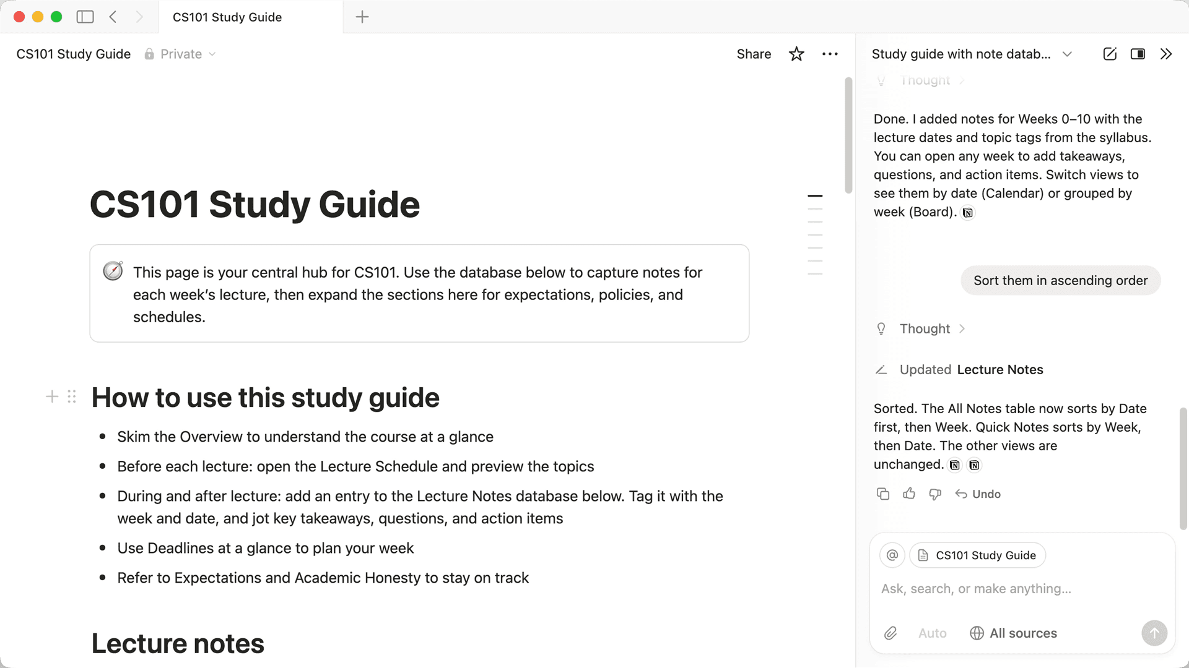Give thumbs down to AI response
Image resolution: width=1189 pixels, height=668 pixels.
click(935, 494)
